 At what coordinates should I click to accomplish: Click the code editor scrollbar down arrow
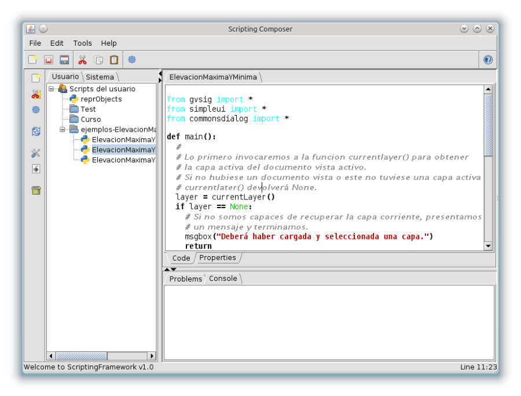[x=487, y=246]
